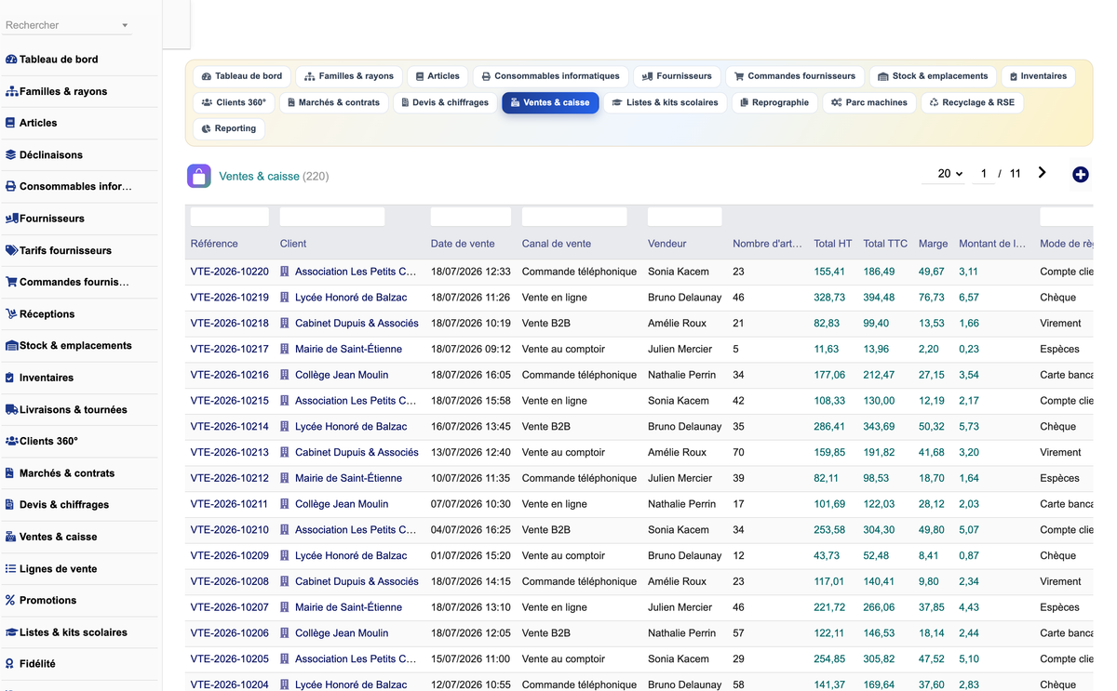Screen dimensions: 1117x691
Task: Click the Réceptions sidebar icon
Action: (11, 314)
